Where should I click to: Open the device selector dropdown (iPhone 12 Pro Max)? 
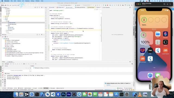click(x=66, y=5)
